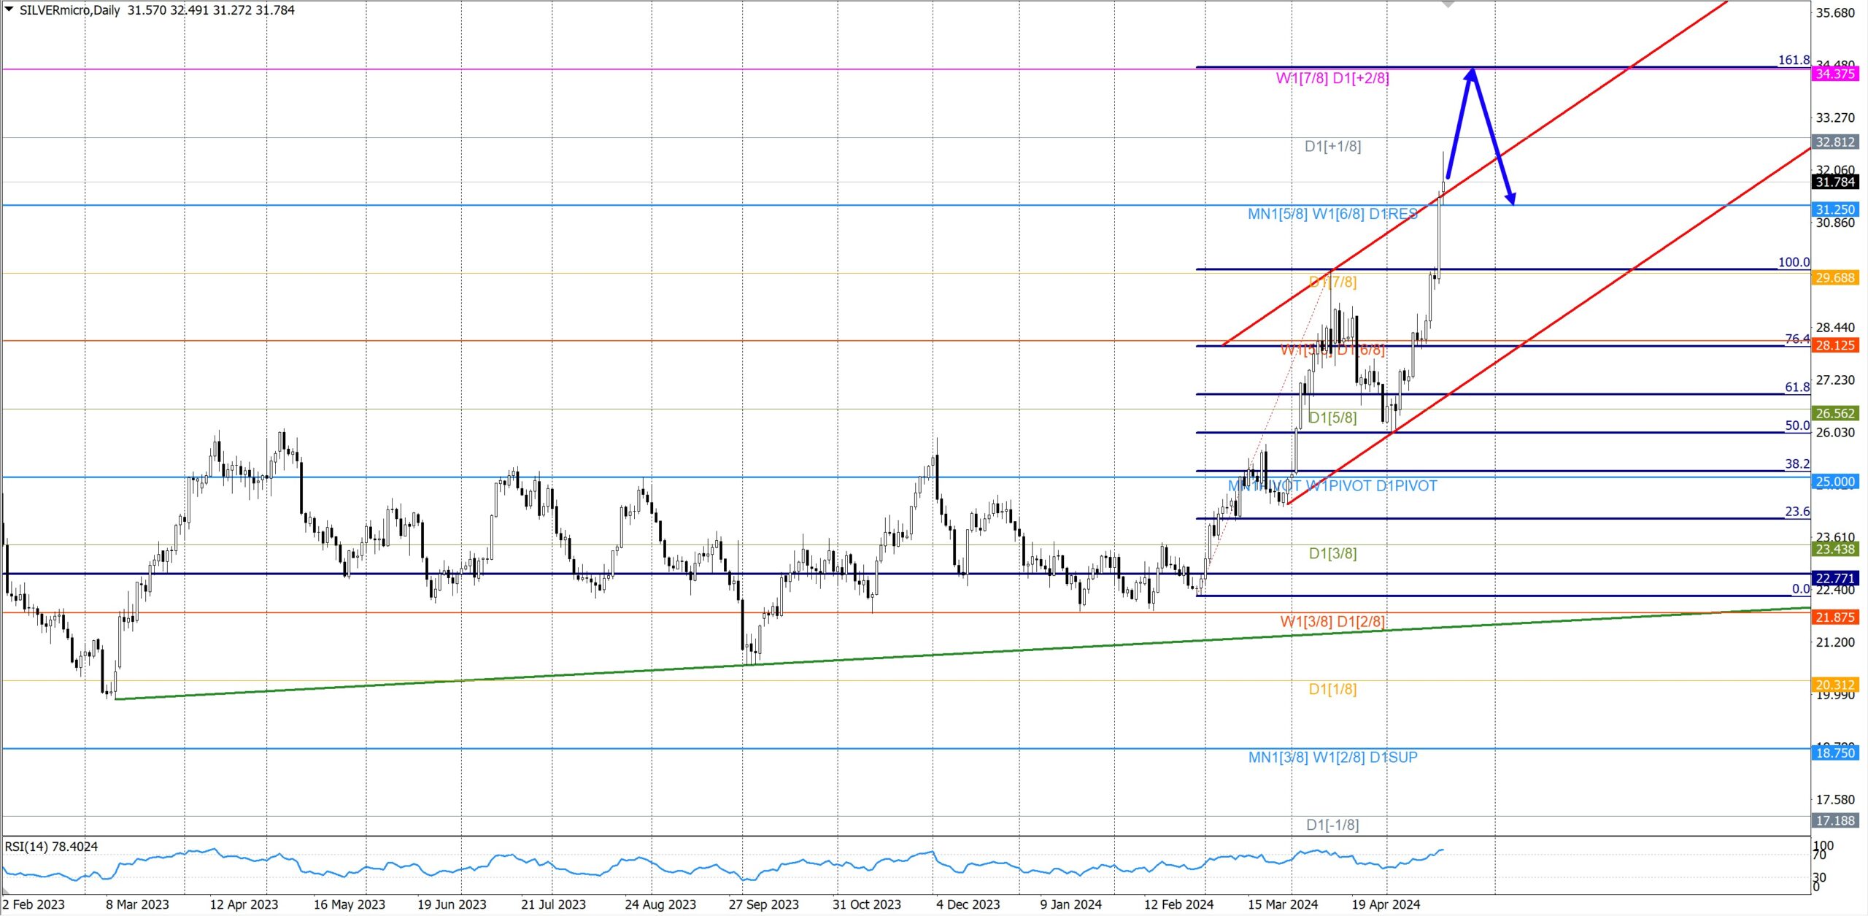Click the D1[+1/8] level label
The width and height of the screenshot is (1868, 916).
(x=1332, y=146)
